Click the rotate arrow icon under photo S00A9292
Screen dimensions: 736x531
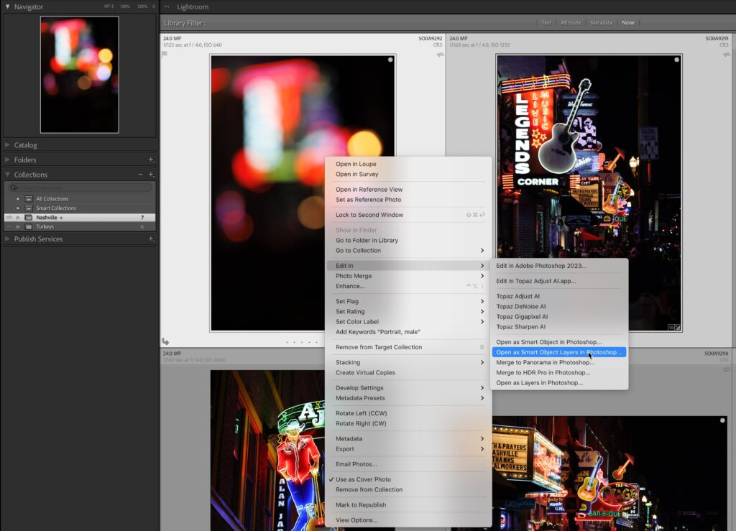[x=166, y=341]
